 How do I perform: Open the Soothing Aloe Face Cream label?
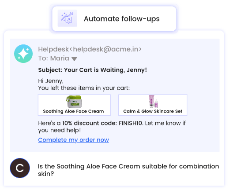click(x=73, y=111)
